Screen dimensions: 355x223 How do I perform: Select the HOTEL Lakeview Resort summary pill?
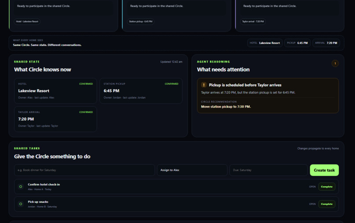pos(265,43)
